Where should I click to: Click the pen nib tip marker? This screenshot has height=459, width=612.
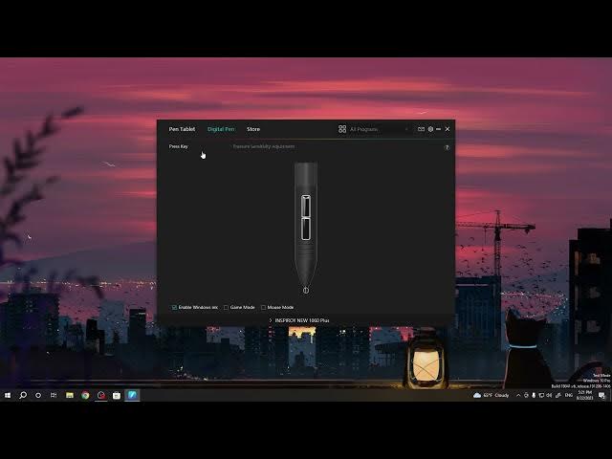(306, 291)
